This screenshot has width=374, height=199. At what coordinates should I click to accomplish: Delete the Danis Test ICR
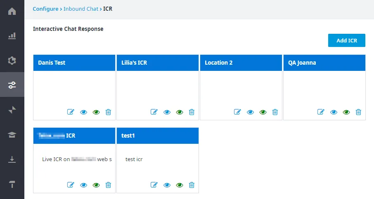108,112
